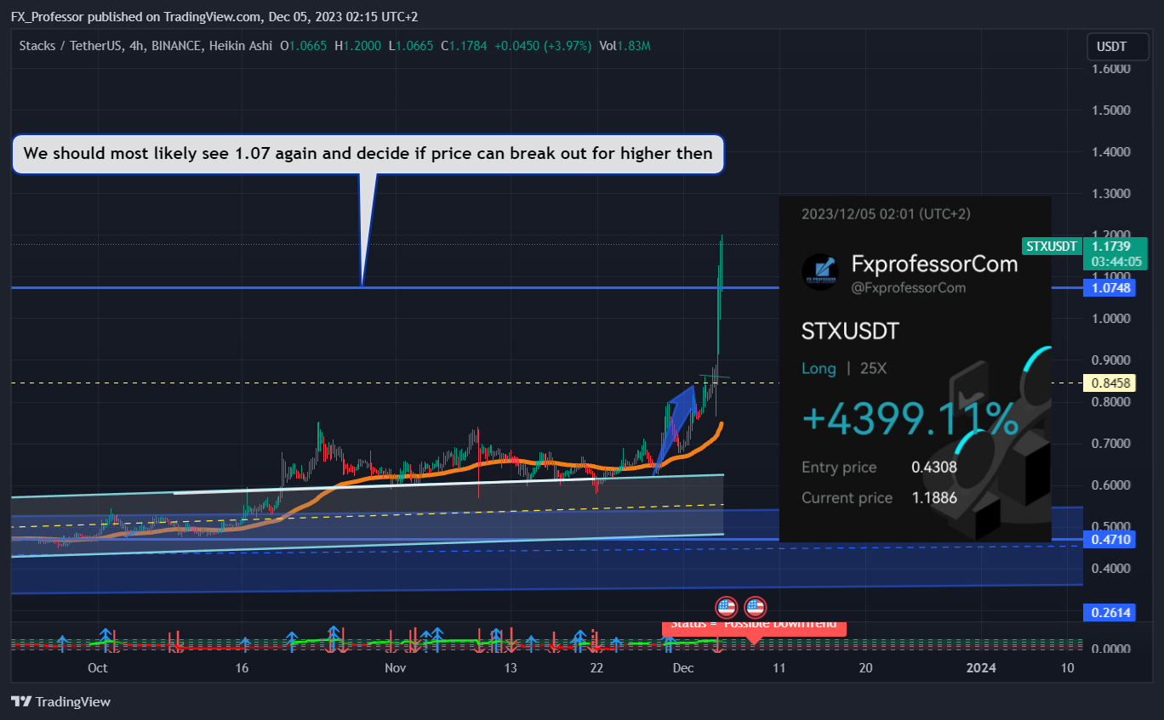Click the Current price 1.1886 value
The width and height of the screenshot is (1164, 720).
(x=933, y=497)
